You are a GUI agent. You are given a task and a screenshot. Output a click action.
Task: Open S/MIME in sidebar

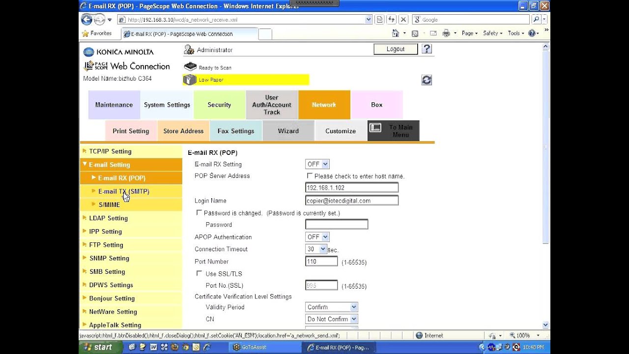coord(109,205)
